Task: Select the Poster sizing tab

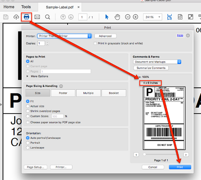Action: tap(63, 93)
